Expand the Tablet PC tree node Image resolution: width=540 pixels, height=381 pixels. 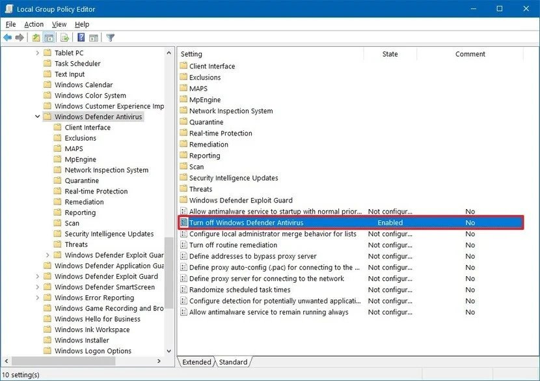click(38, 53)
